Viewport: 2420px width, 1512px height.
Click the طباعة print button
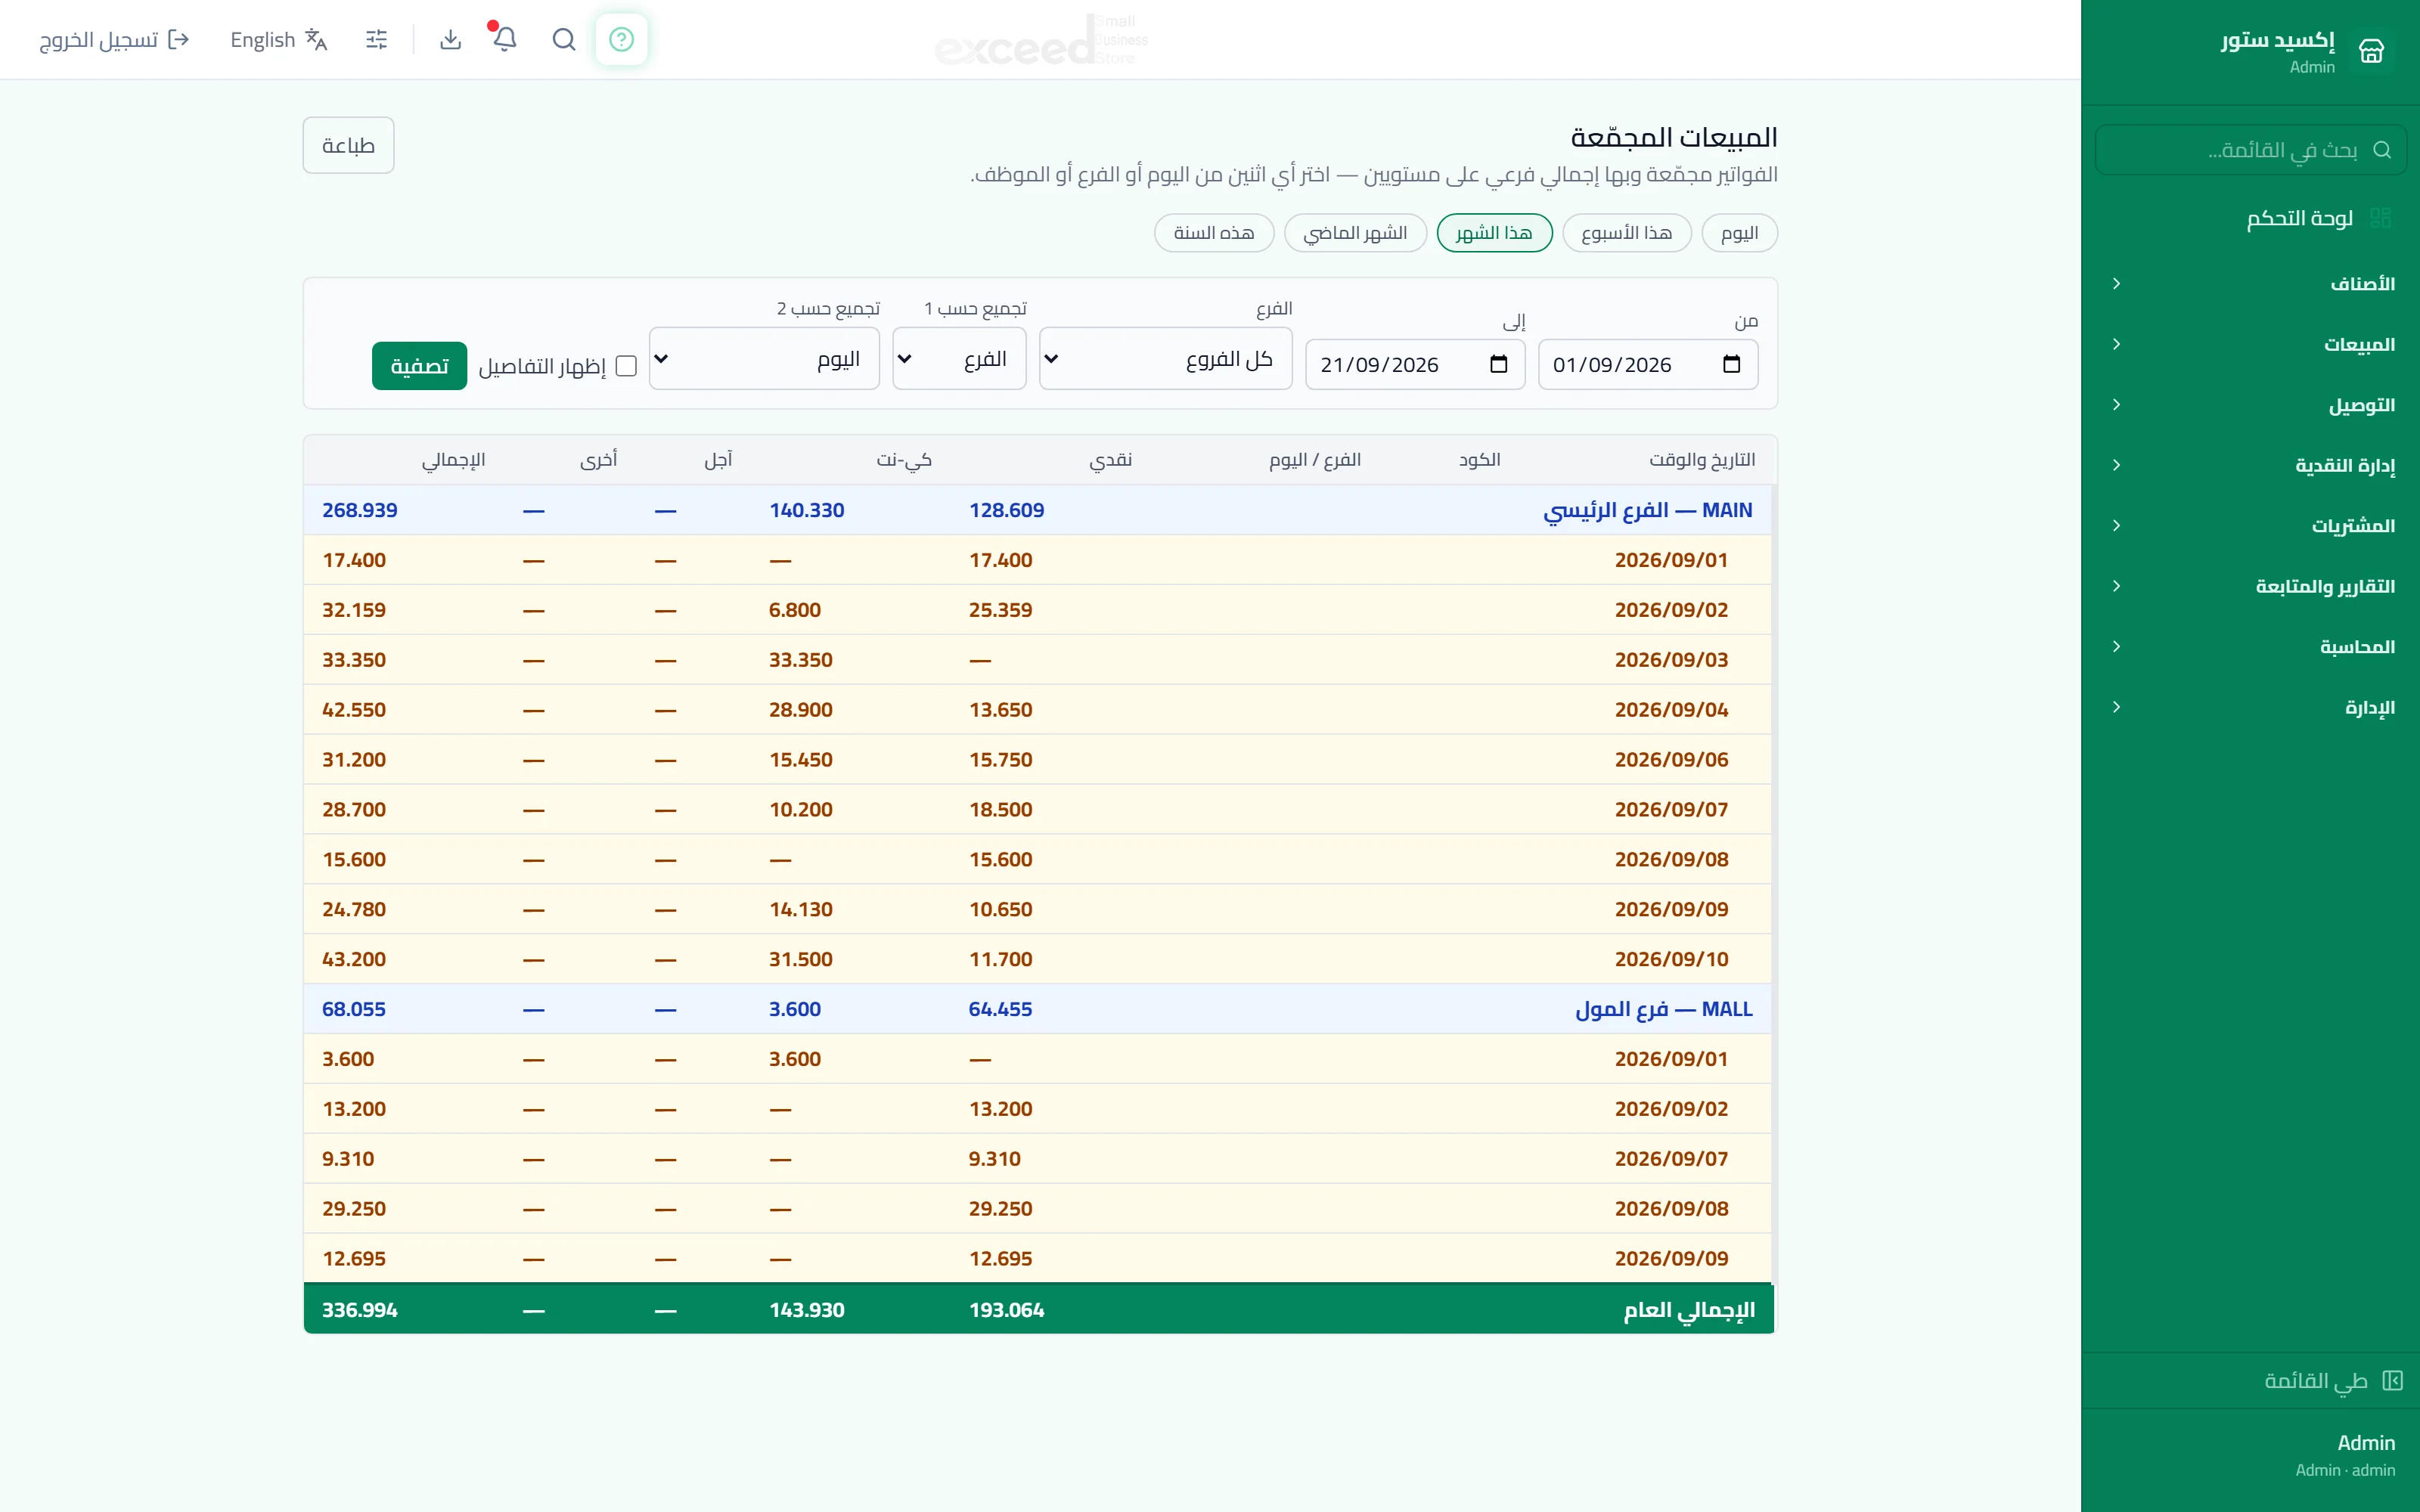[x=348, y=145]
